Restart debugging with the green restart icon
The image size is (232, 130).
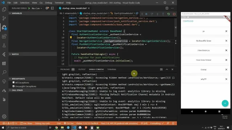(x=169, y=14)
